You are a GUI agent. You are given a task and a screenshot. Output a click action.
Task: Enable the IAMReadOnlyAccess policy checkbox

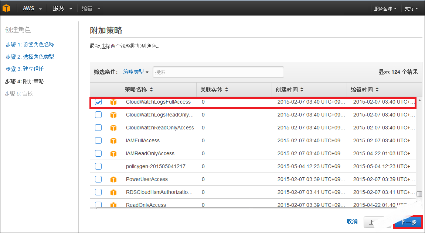point(98,153)
